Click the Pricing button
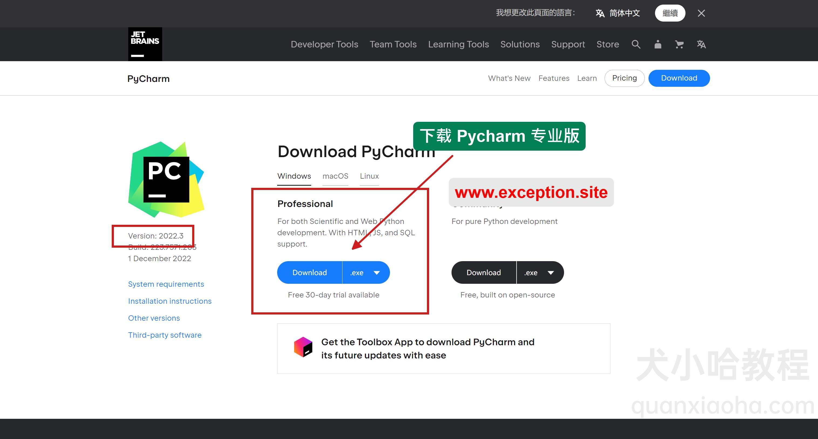Viewport: 818px width, 439px height. point(624,78)
